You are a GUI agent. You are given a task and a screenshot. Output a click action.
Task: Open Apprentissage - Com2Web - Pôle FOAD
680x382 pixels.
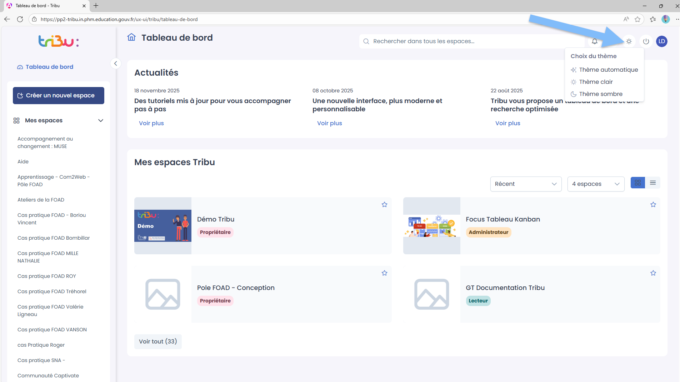pos(54,181)
